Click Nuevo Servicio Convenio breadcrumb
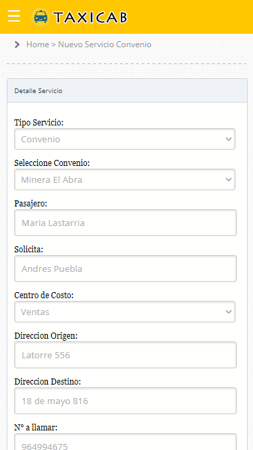The image size is (253, 450). tap(105, 45)
